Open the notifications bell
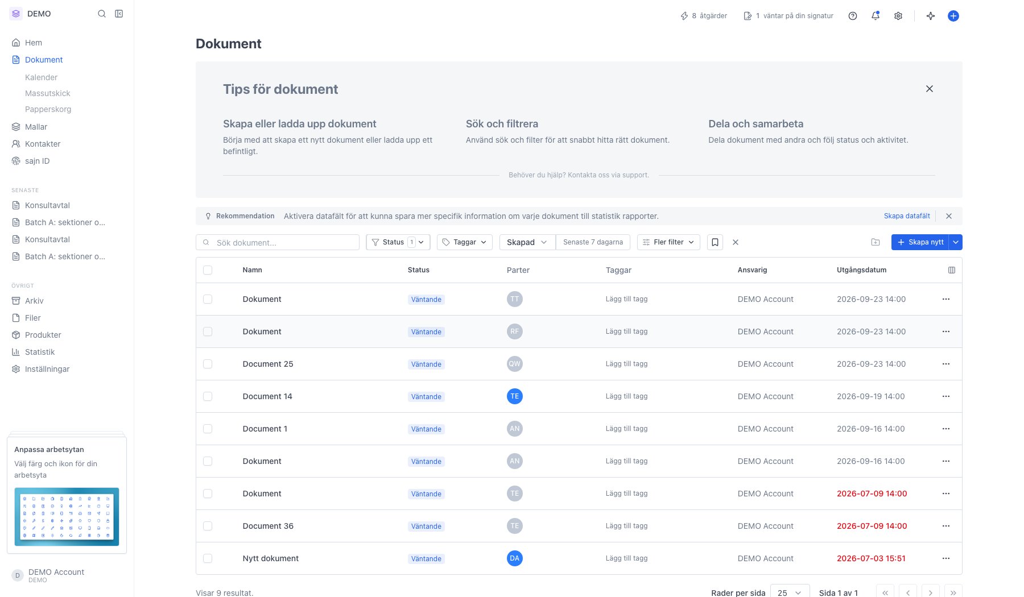 876,16
